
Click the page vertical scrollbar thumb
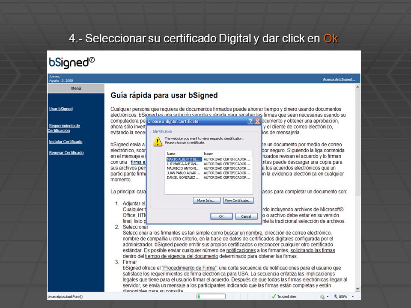[357, 142]
